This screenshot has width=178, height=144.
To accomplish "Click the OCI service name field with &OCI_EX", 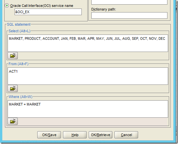I will tap(48, 12).
